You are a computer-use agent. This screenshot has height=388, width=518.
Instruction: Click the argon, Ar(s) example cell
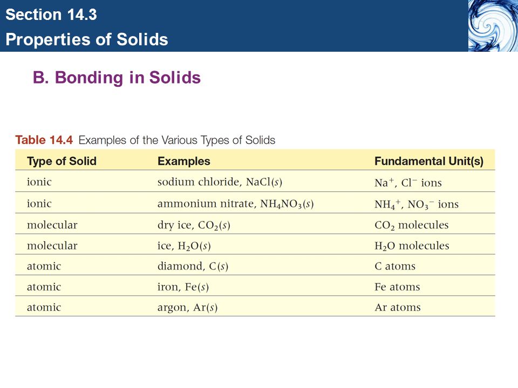[x=187, y=308]
